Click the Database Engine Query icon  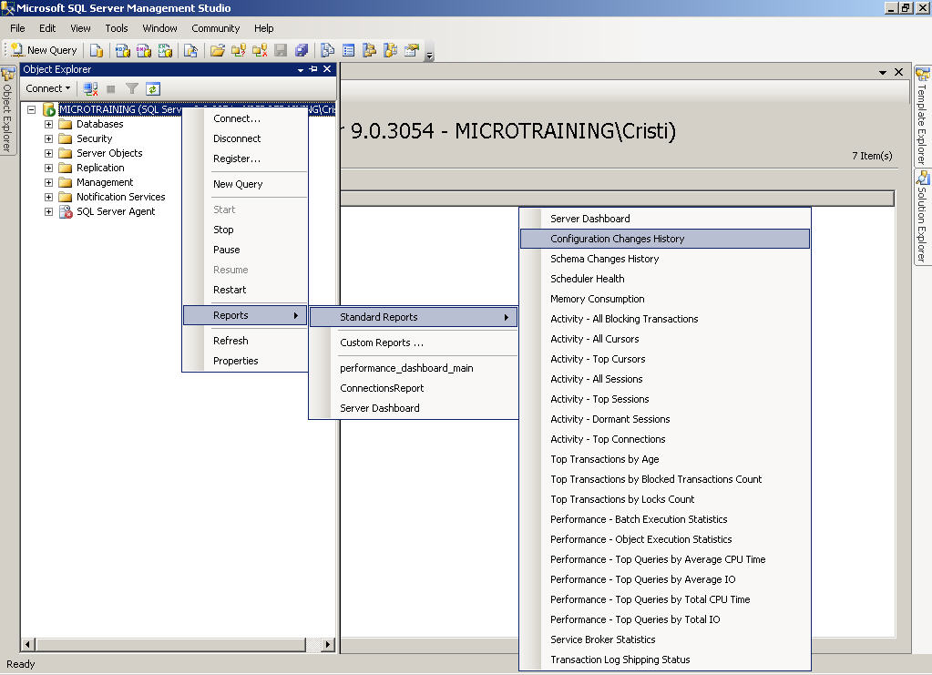(x=96, y=50)
